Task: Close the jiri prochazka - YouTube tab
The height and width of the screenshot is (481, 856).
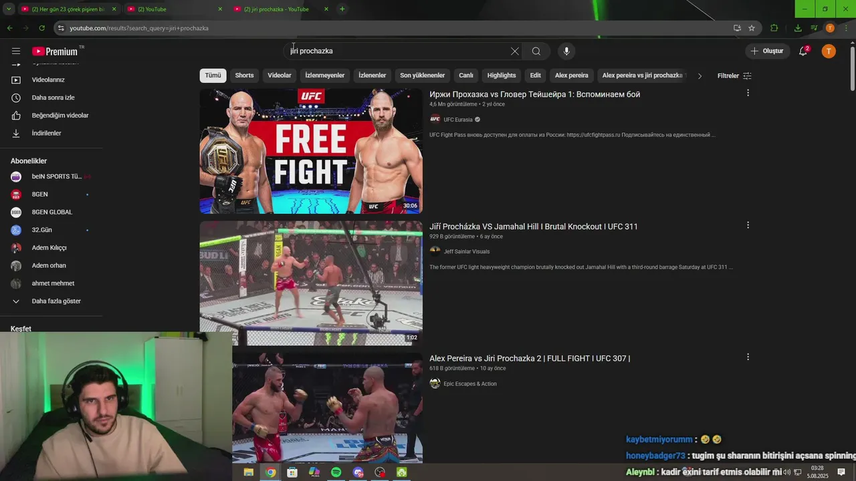Action: (326, 9)
